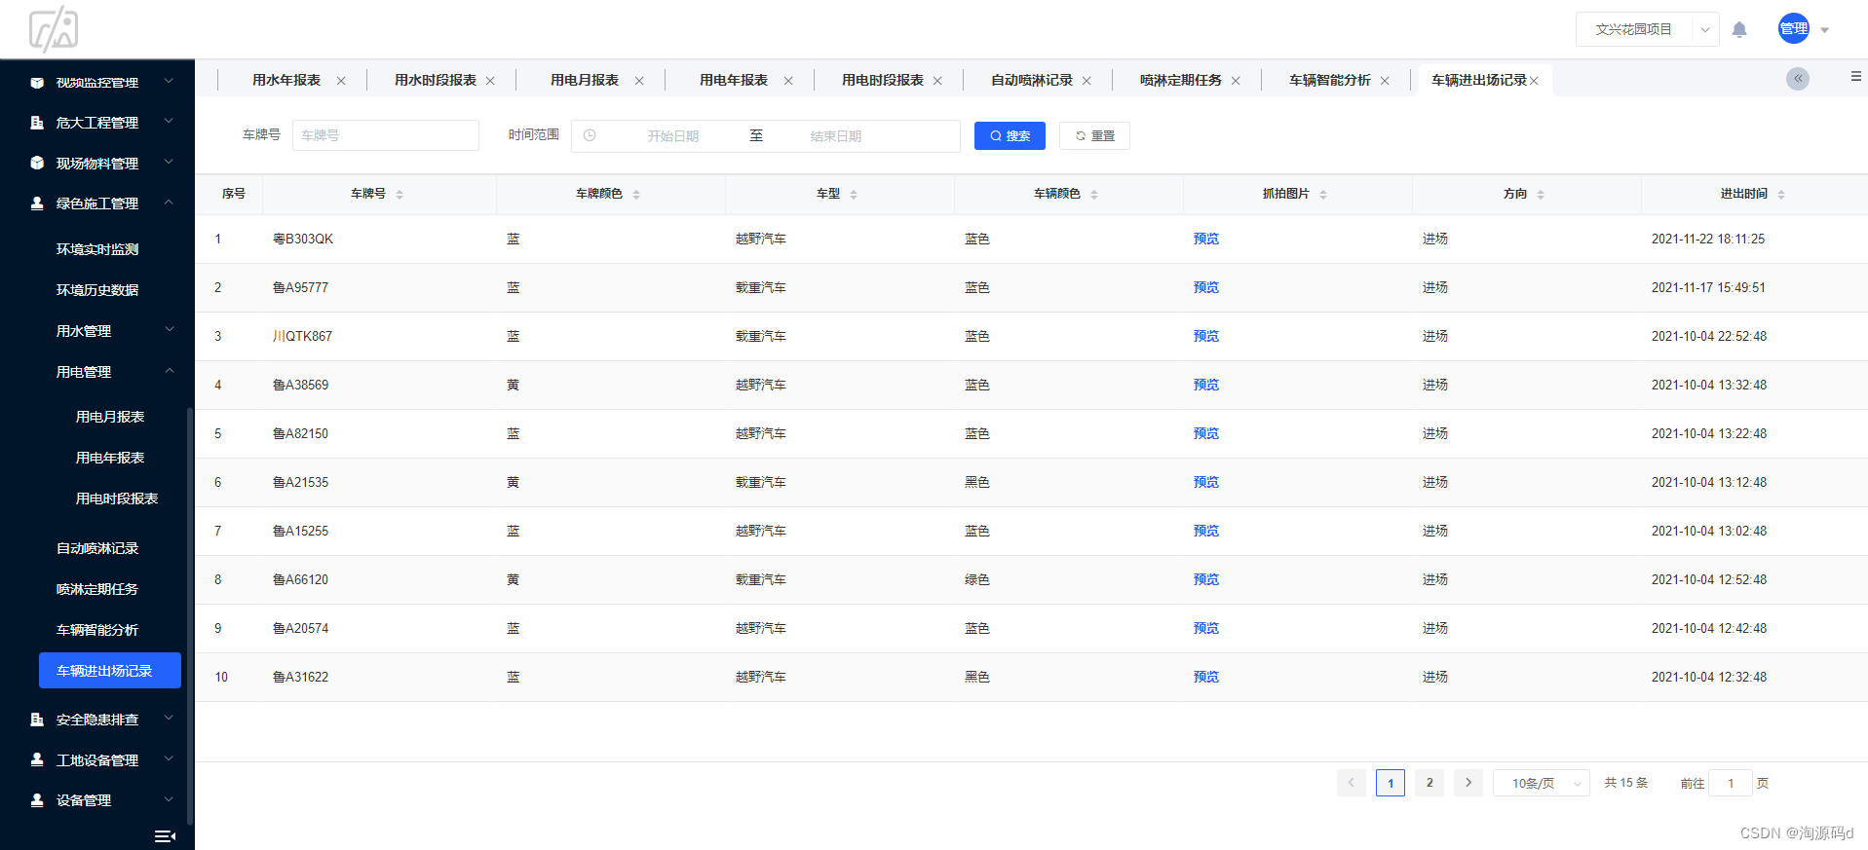1868x850 pixels.
Task: Expand the 用水管理 submenu
Action: [97, 331]
